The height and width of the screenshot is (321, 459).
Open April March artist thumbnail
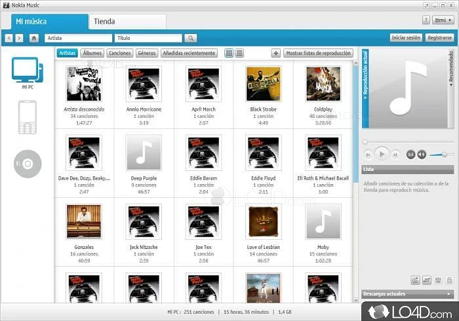pyautogui.click(x=203, y=84)
